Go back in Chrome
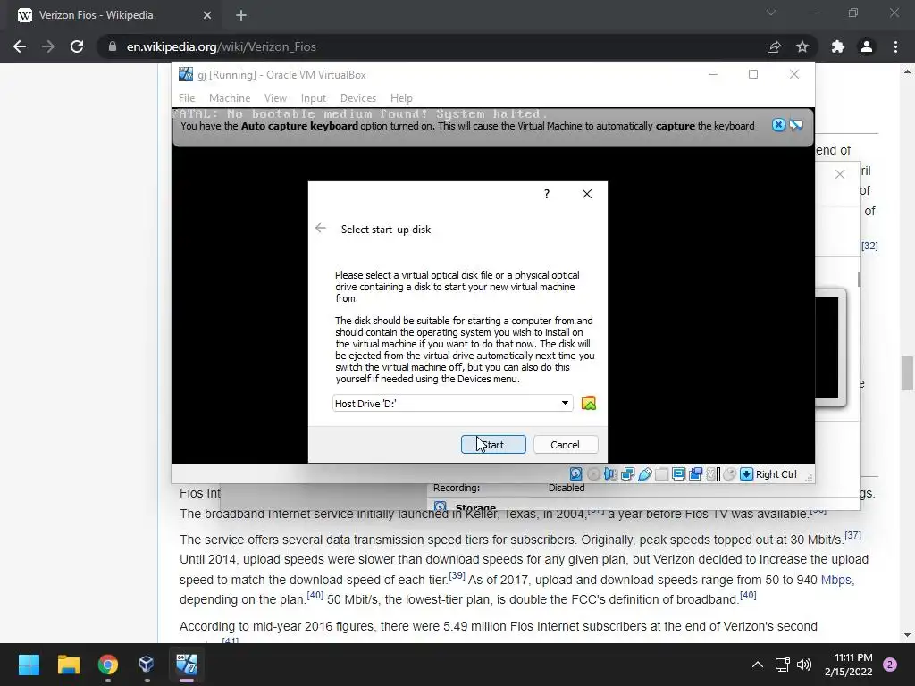This screenshot has width=915, height=686. [x=20, y=46]
